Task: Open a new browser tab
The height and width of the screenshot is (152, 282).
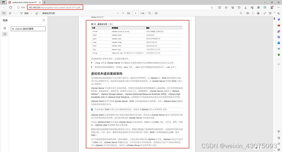Action: pyautogui.click(x=45, y=2)
